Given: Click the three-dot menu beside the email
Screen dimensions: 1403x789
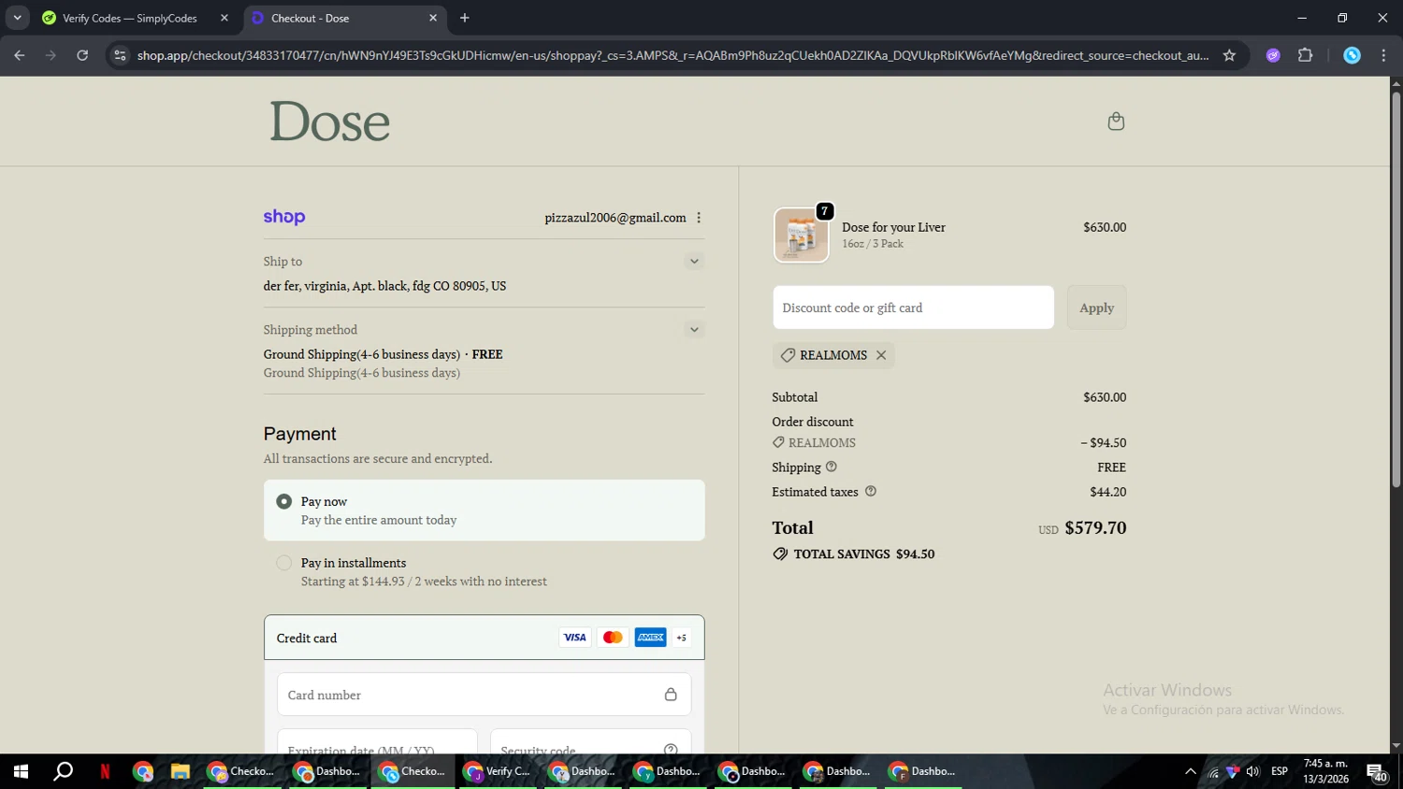Looking at the screenshot, I should tap(699, 218).
